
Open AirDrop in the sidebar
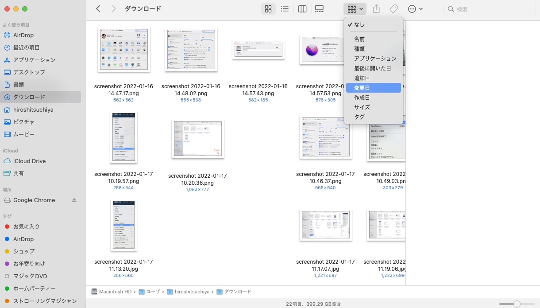[23, 35]
